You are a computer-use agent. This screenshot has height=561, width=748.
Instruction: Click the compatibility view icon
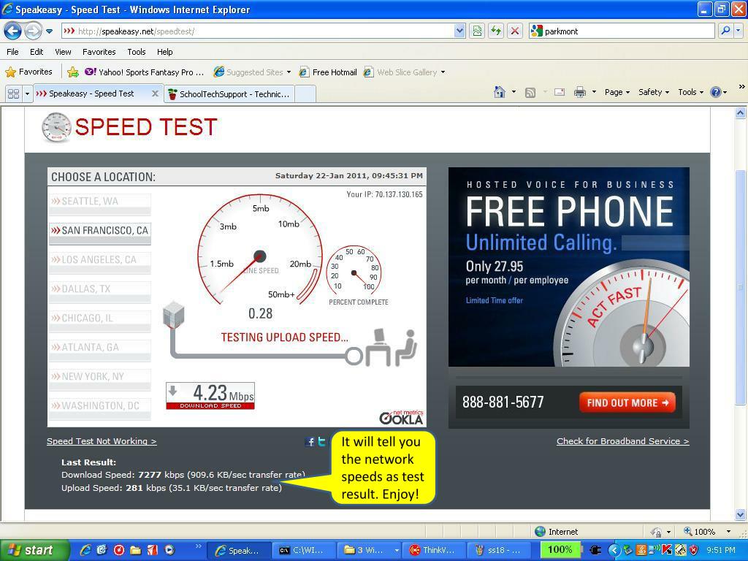point(477,31)
